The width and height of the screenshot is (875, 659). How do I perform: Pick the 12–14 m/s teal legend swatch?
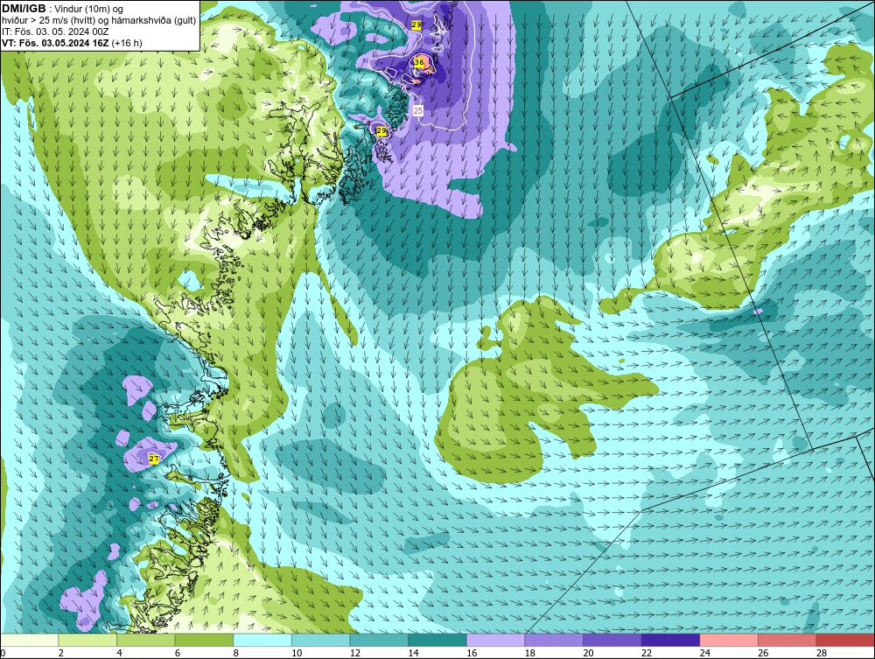coord(379,640)
